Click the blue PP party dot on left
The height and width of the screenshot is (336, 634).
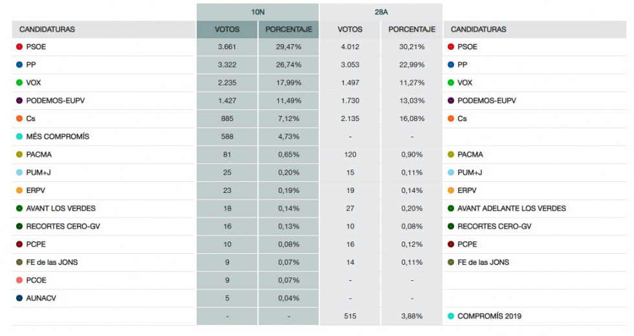pyautogui.click(x=19, y=65)
